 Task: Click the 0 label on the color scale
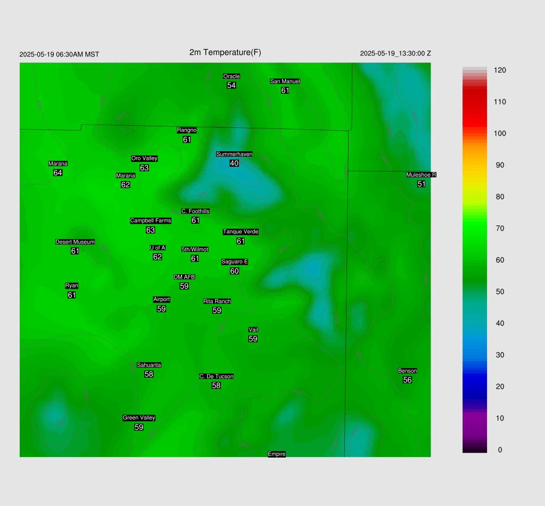500,450
